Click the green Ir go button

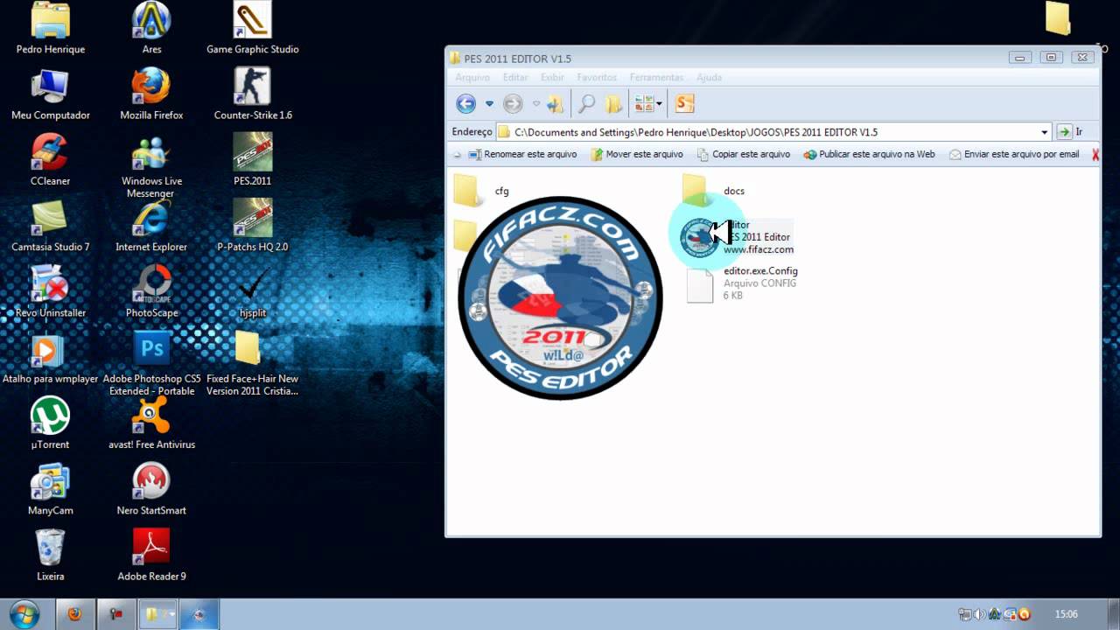(x=1064, y=132)
